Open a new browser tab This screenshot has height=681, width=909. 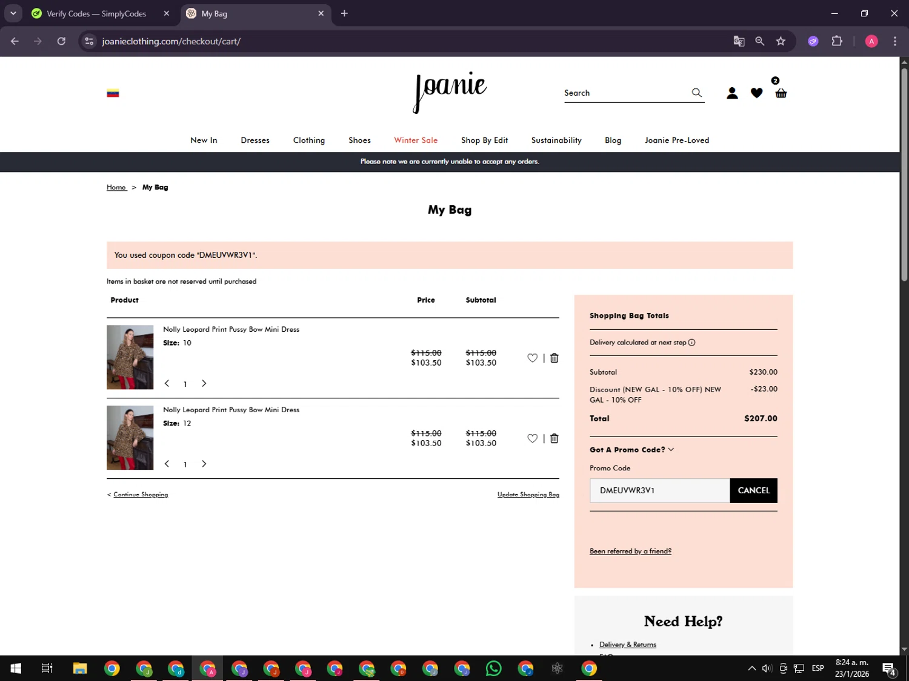click(344, 13)
